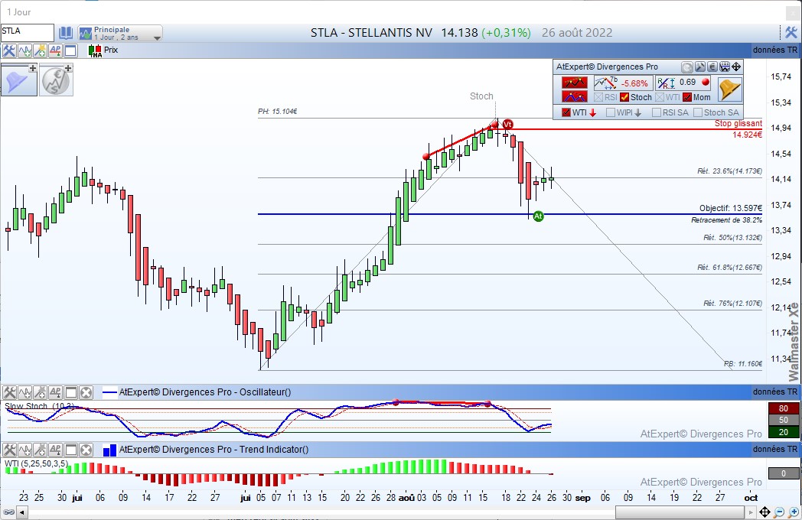Screen dimensions: 802x520
Task: Open AP tool in Trend Indicator toolbar
Action: click(x=55, y=450)
